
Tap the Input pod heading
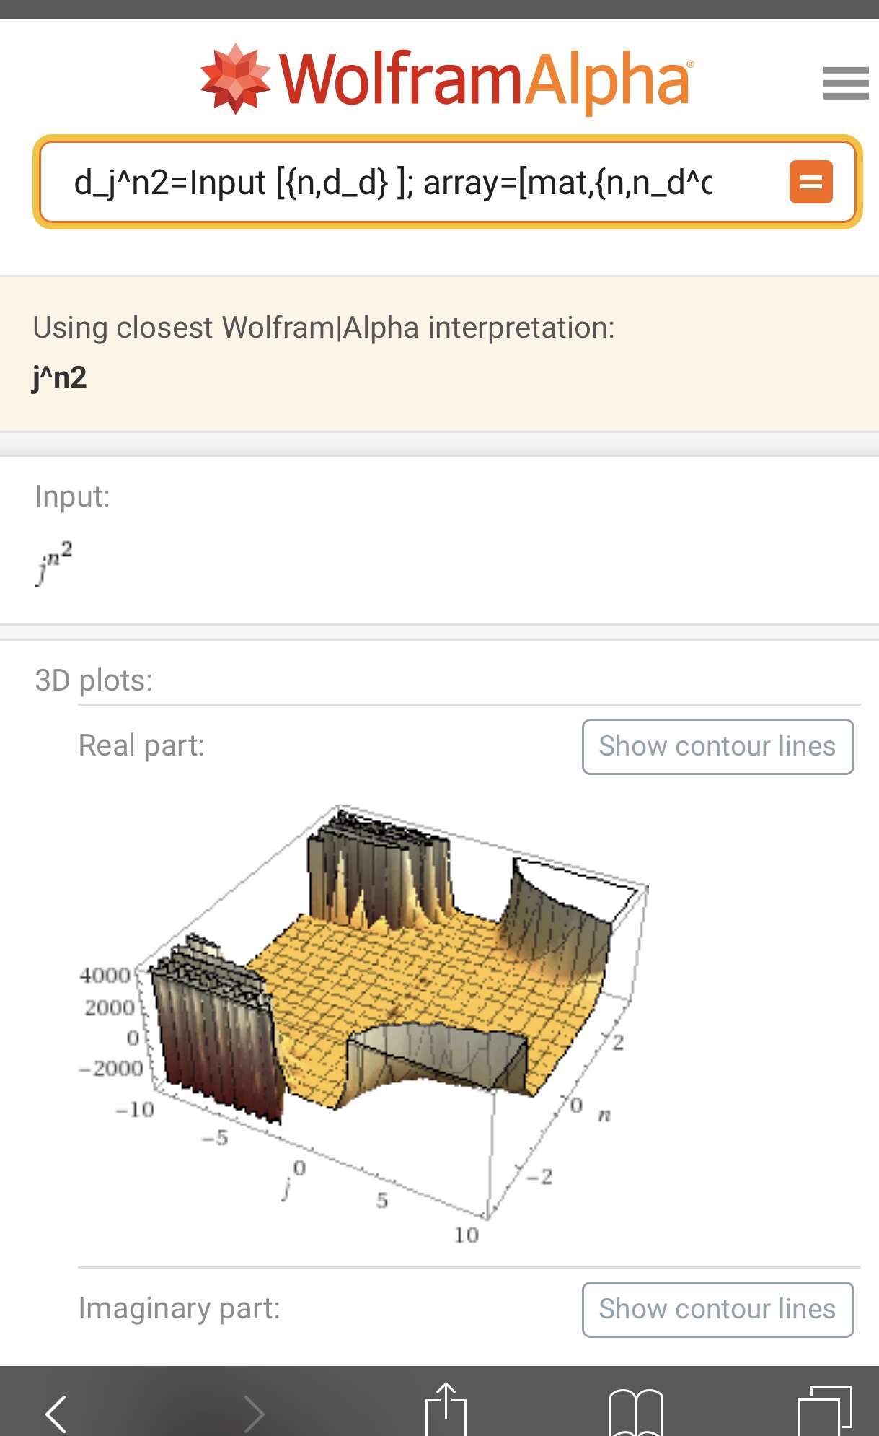pyautogui.click(x=72, y=496)
